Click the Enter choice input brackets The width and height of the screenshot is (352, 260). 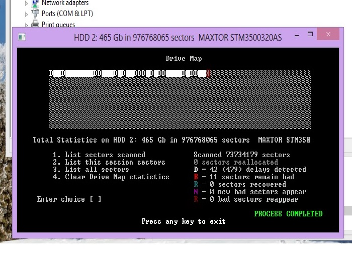pos(96,199)
